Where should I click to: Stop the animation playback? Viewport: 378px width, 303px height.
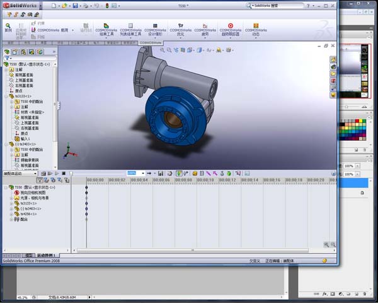tap(64, 173)
